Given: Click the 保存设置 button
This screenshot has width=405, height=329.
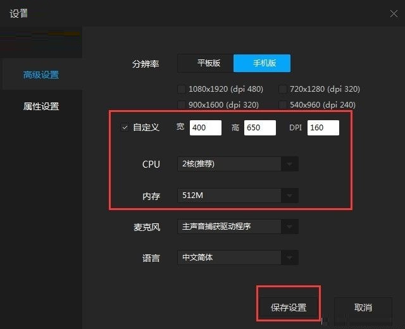Looking at the screenshot, I should tap(289, 307).
